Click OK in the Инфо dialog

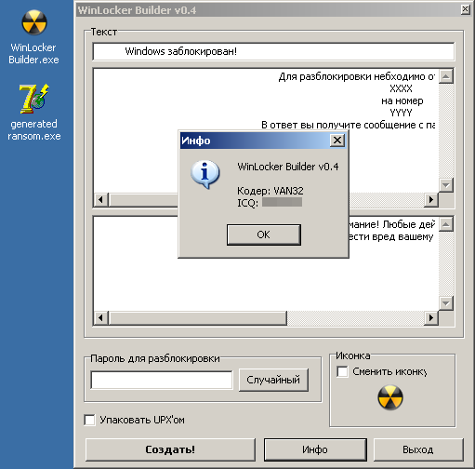pyautogui.click(x=264, y=234)
